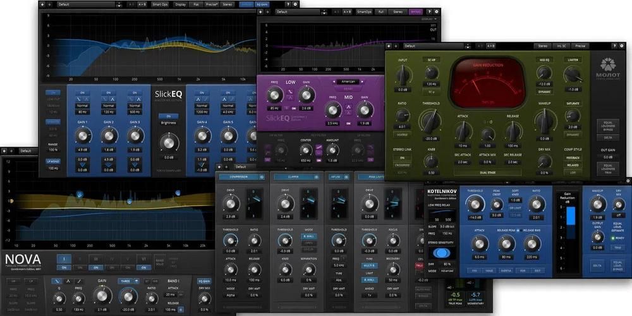Open dropdown arrow beside Nova THRES button
Image resolution: width=632 pixels, height=316 pixels.
137,281
